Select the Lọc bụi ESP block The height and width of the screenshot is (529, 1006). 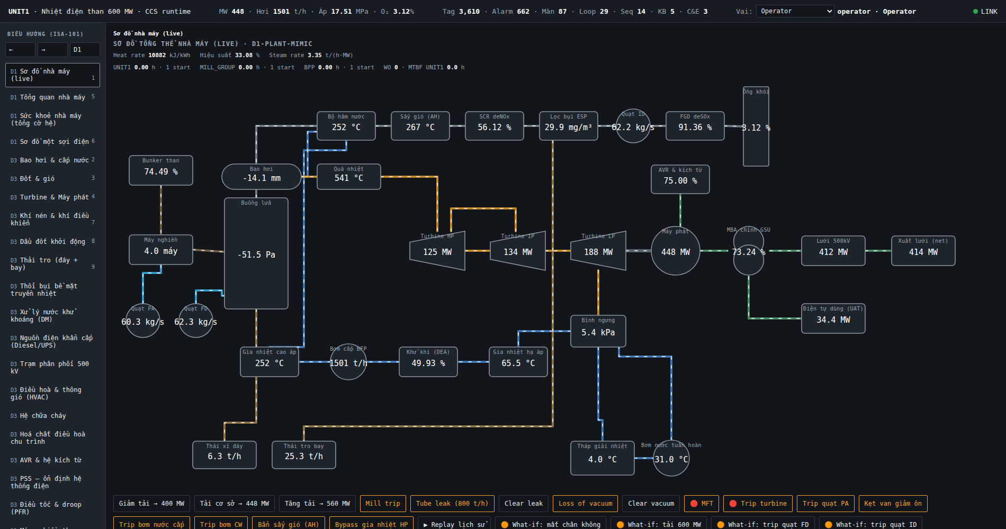(x=569, y=126)
